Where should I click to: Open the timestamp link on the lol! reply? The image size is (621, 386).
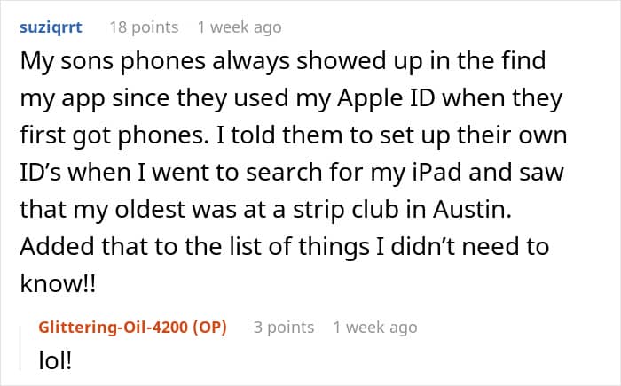pyautogui.click(x=375, y=328)
